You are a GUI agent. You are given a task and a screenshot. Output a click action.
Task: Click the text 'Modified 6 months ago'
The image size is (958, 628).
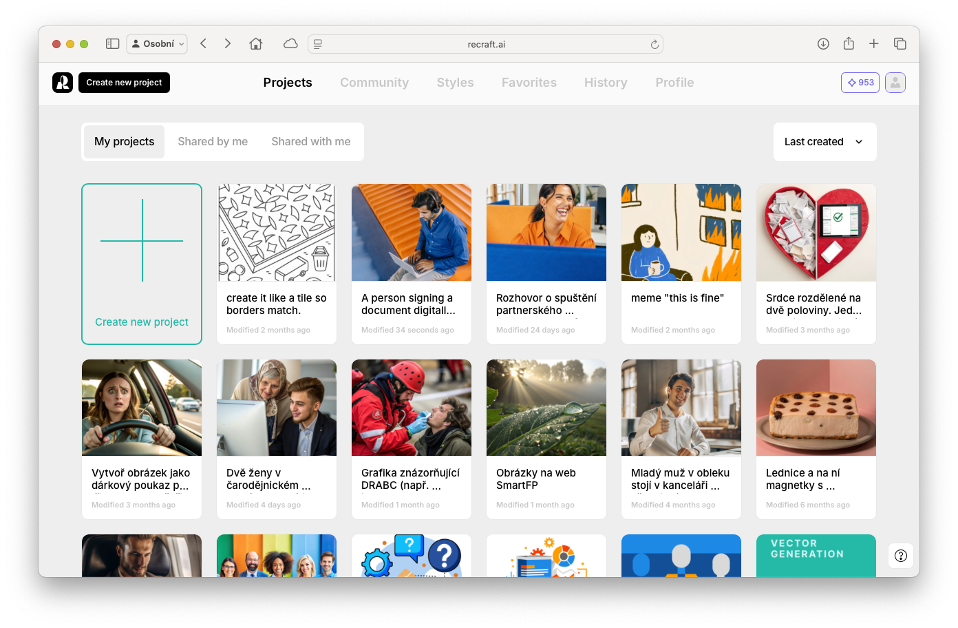[x=808, y=505]
